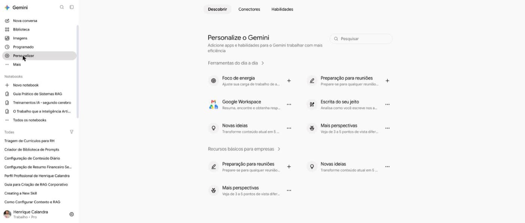Open the three-dot menu for Escrita do seu jeito
525x223 pixels.
point(387,105)
